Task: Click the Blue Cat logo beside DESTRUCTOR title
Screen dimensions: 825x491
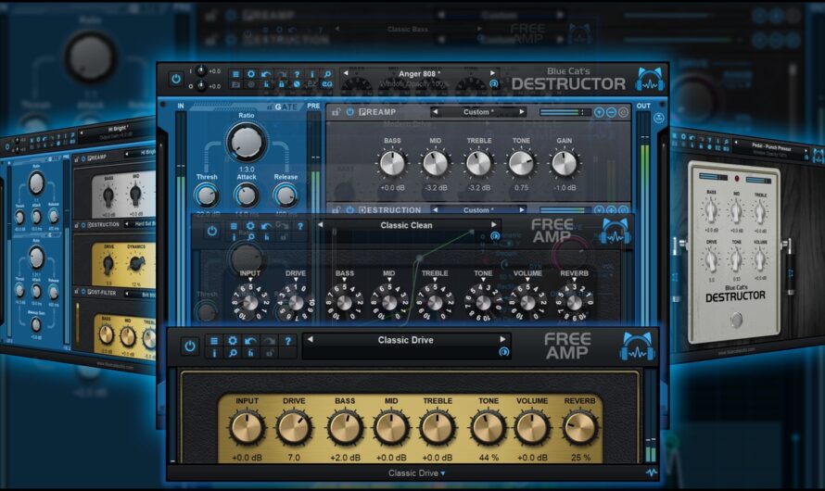Action: click(650, 79)
